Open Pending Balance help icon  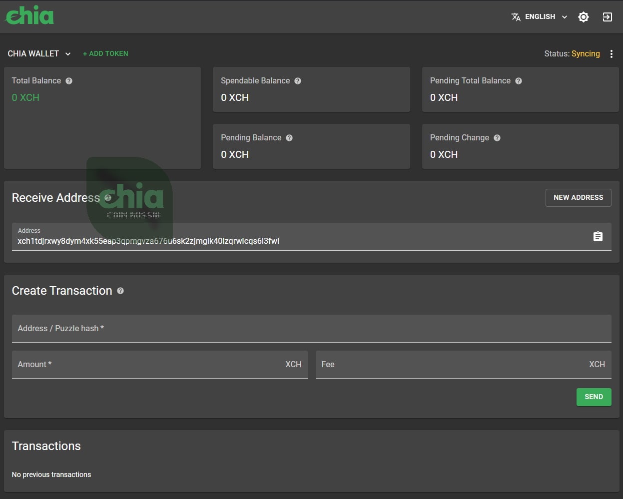[289, 138]
